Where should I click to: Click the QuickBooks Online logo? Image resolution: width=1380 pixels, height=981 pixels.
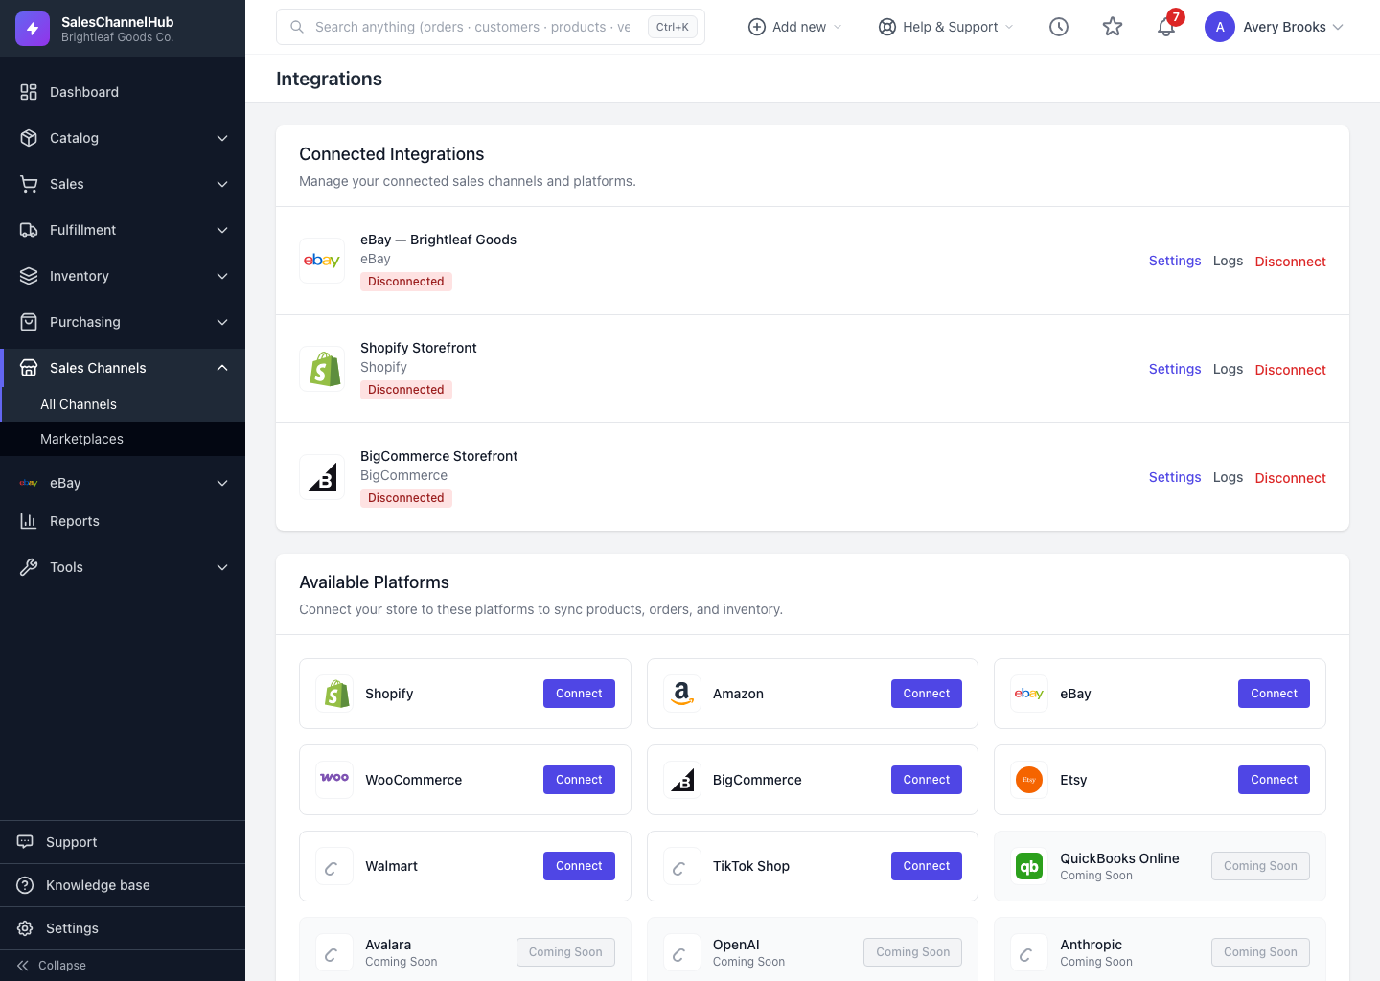[x=1029, y=866]
